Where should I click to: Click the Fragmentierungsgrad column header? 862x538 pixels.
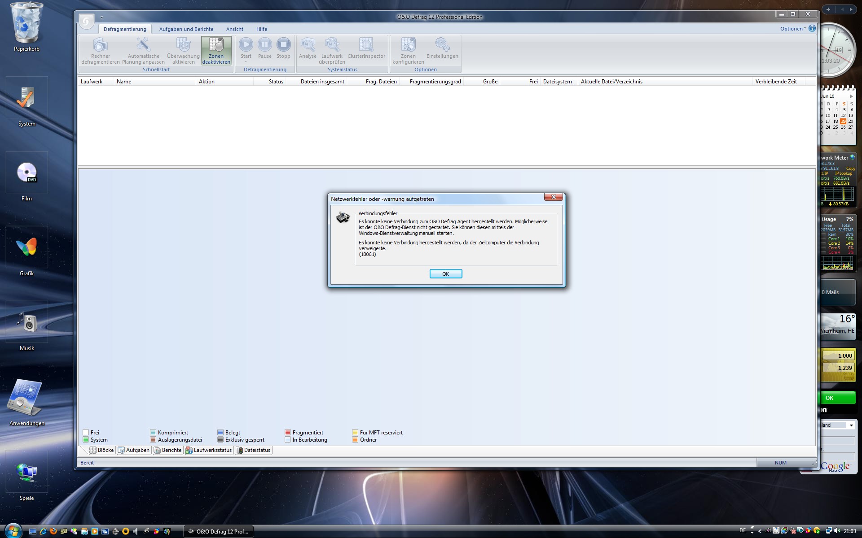[x=435, y=82]
